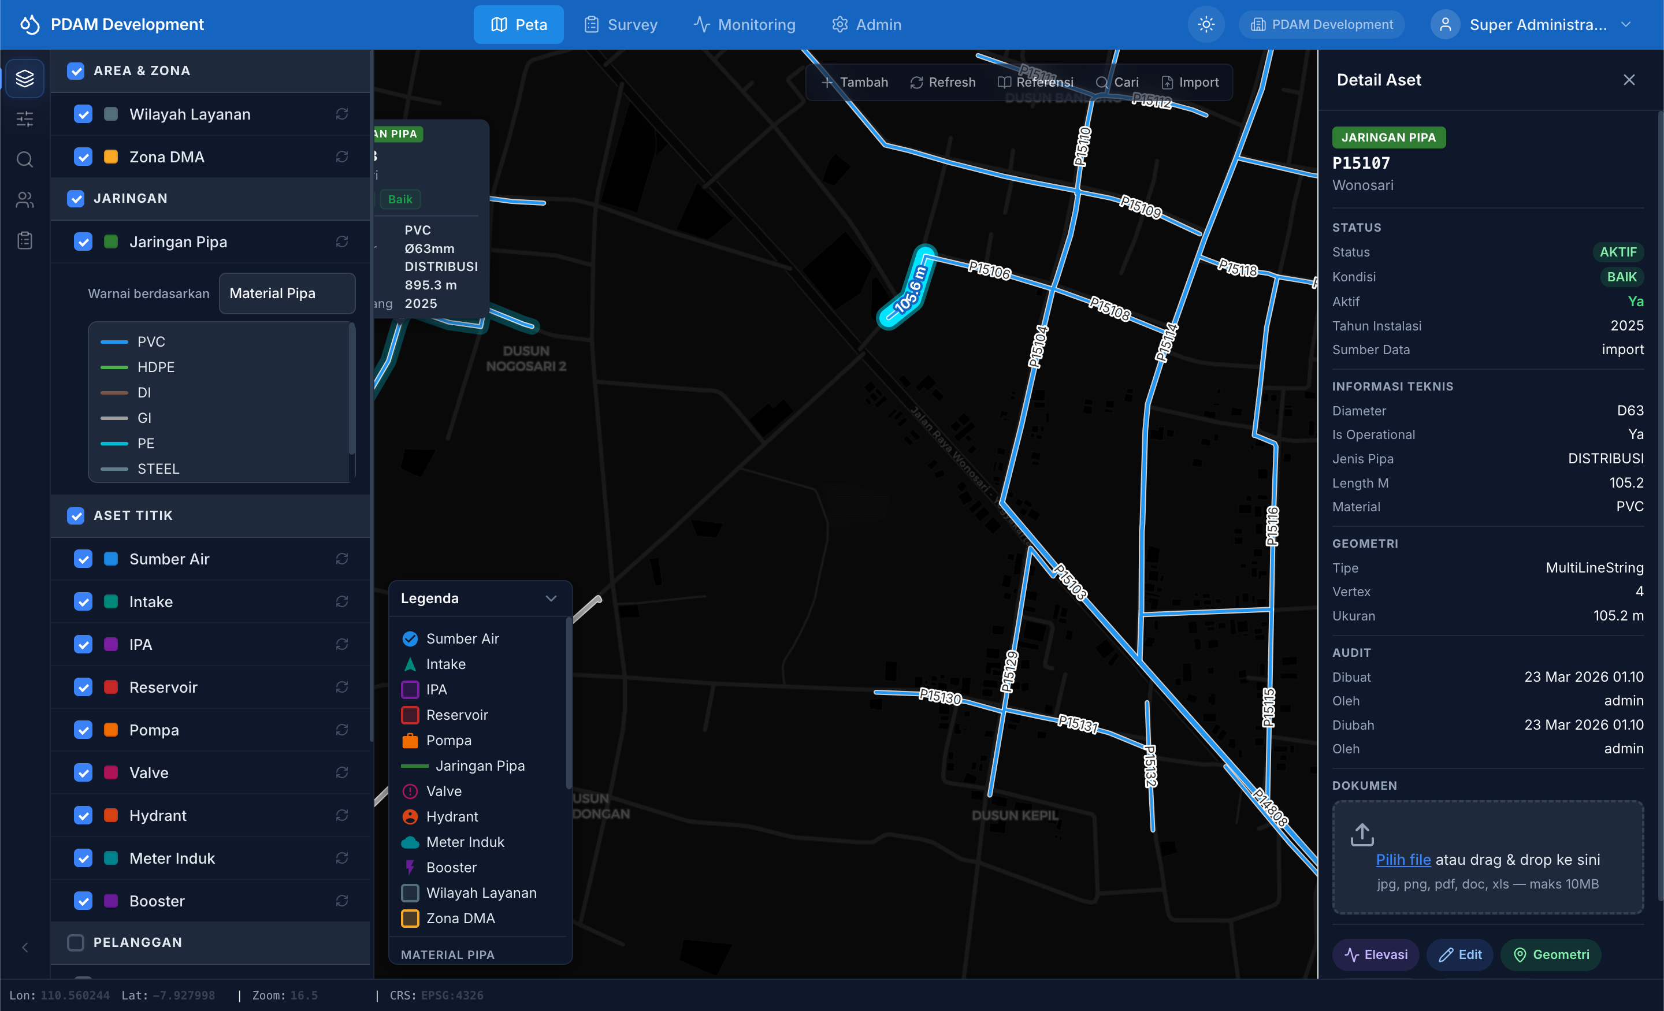
Task: Refresh the Hydrant layer
Action: coord(341,815)
